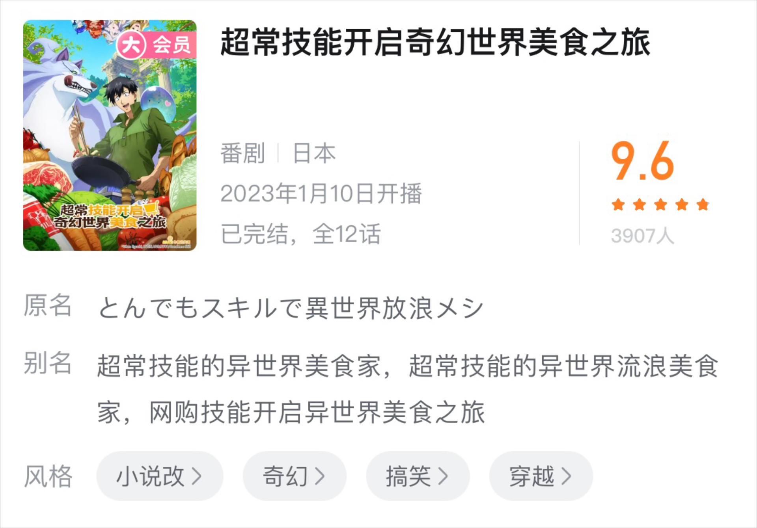The height and width of the screenshot is (528, 757).
Task: Expand chevron on 奇幻 tag
Action: [x=320, y=476]
